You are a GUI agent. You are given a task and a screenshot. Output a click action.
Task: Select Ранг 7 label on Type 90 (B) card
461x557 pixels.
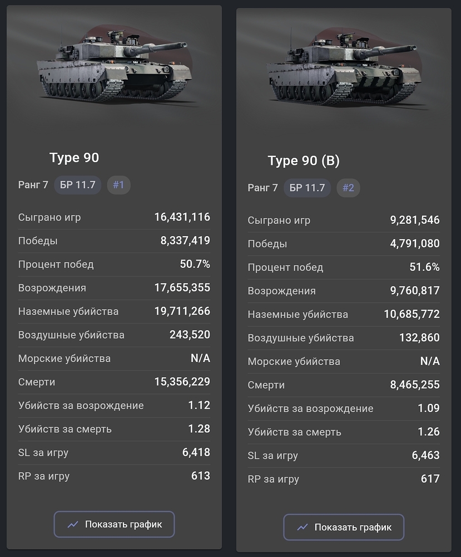click(x=262, y=188)
